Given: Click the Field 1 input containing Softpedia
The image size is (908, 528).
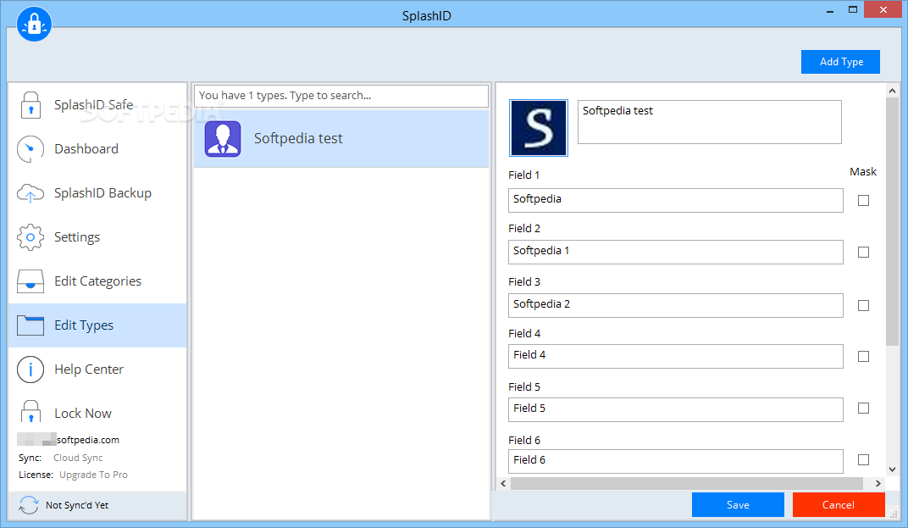Looking at the screenshot, I should (676, 200).
